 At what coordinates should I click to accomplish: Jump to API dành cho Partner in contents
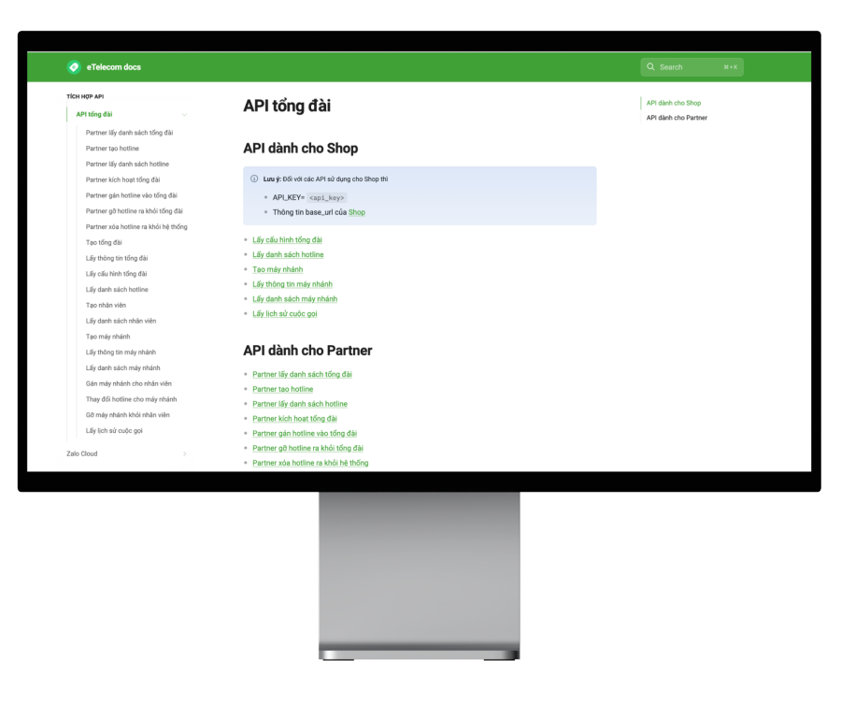677,118
